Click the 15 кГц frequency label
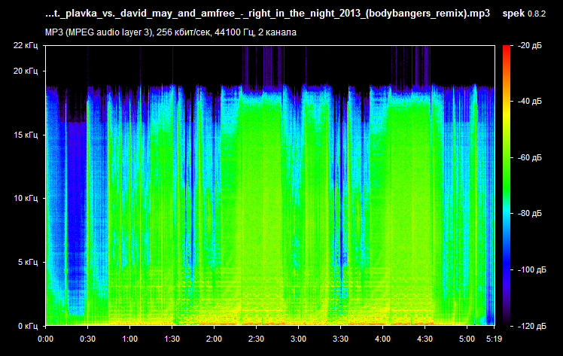This screenshot has width=563, height=356. [26, 135]
